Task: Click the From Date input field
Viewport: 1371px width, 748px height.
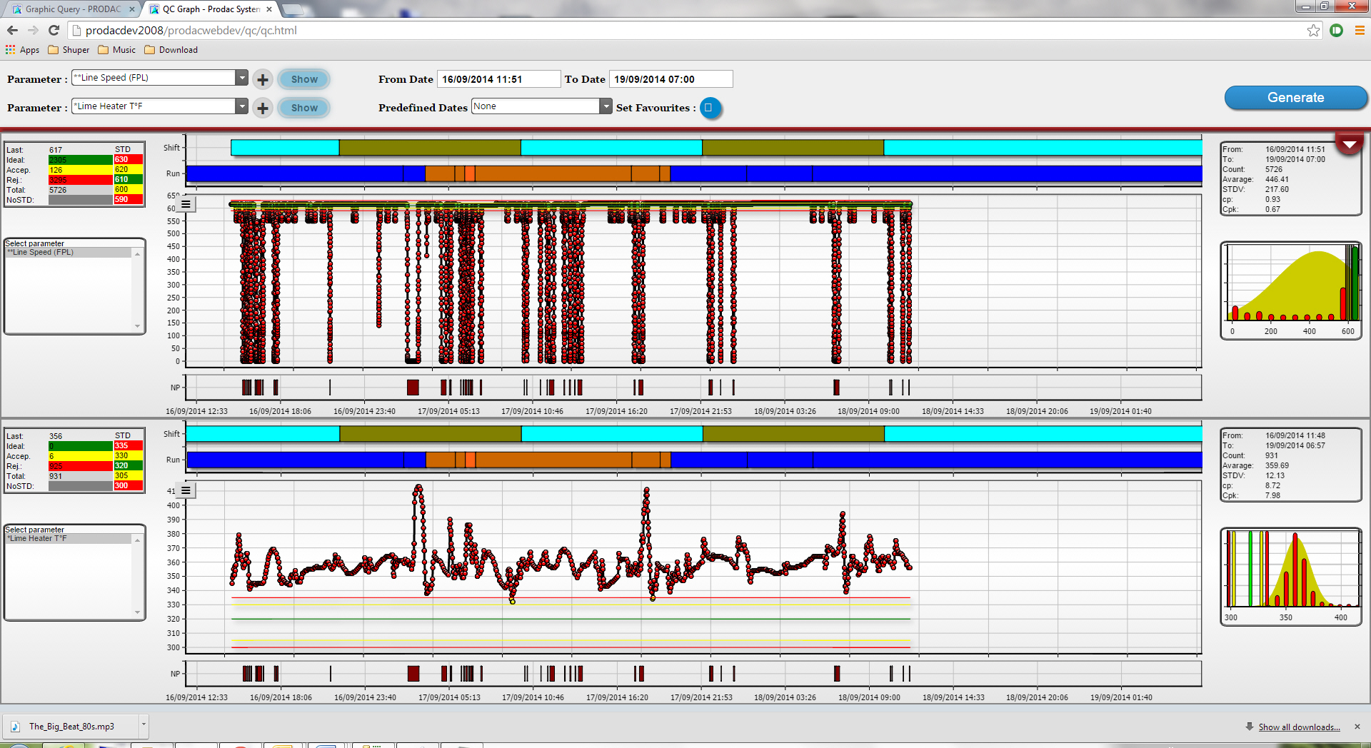Action: 498,79
